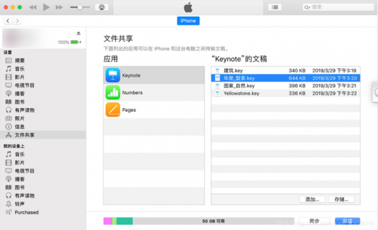
Task: Open 照片 under 设置
Action: coord(43,118)
